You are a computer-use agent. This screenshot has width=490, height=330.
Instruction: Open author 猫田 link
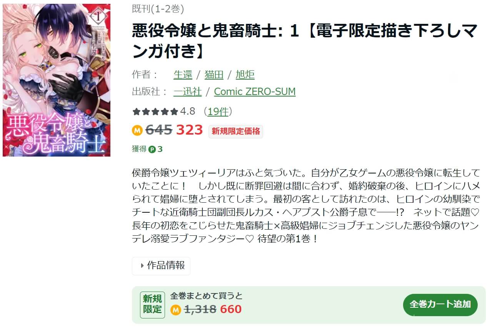tap(214, 75)
